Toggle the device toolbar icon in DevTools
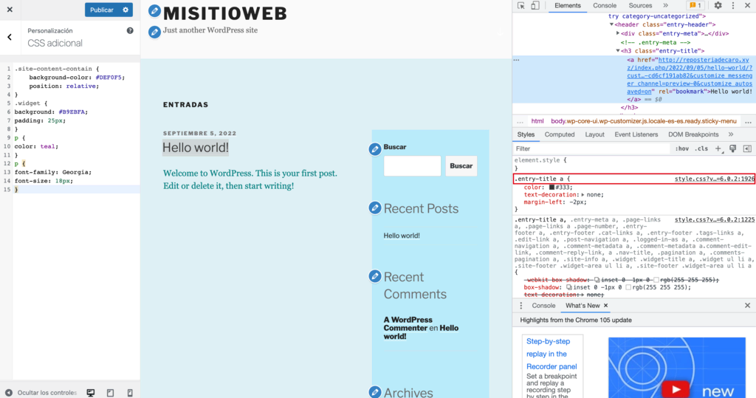Viewport: 756px width, 398px height. click(x=535, y=6)
